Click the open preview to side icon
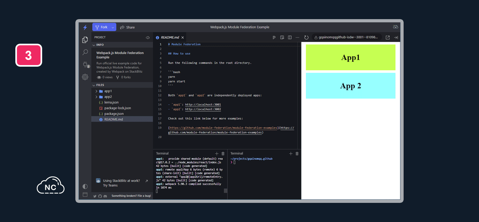The width and height of the screenshot is (479, 222). coord(282,37)
